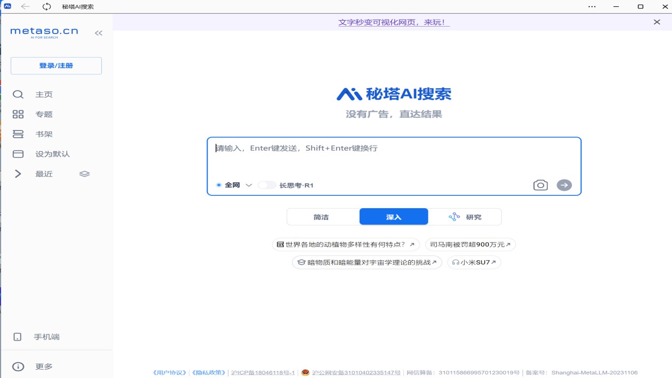Click the 秘塔AI搜索 center logo

(394, 94)
